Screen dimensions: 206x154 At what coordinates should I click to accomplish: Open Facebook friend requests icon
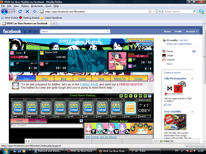pyautogui.click(x=25, y=31)
